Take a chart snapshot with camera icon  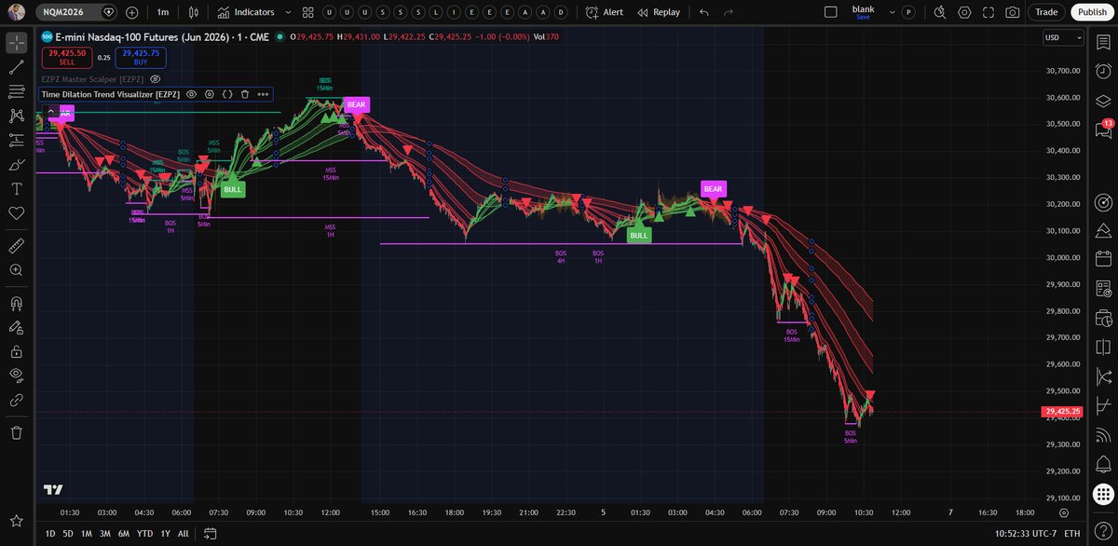(1013, 12)
